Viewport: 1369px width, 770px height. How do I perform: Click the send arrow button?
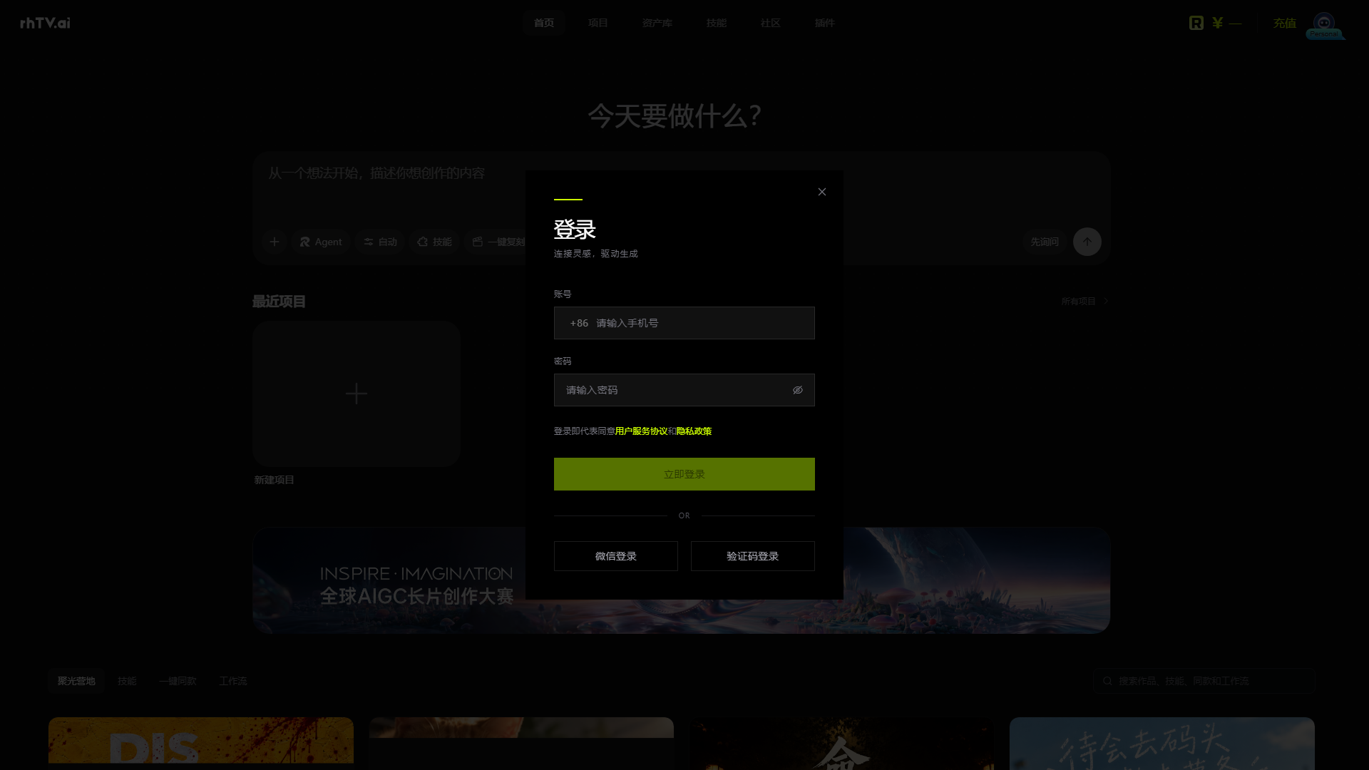(1087, 242)
